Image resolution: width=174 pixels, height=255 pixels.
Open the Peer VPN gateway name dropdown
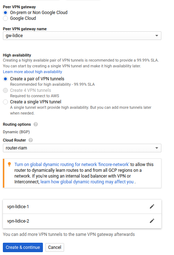click(82, 36)
